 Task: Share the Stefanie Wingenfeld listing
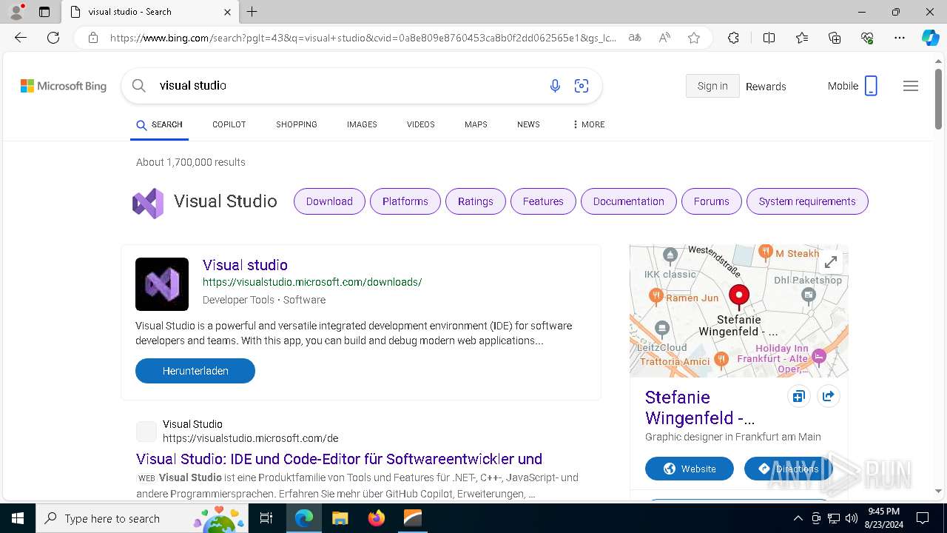coord(829,396)
